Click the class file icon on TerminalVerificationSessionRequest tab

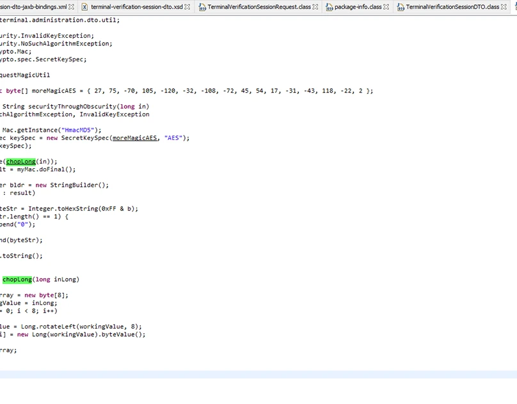pos(202,7)
